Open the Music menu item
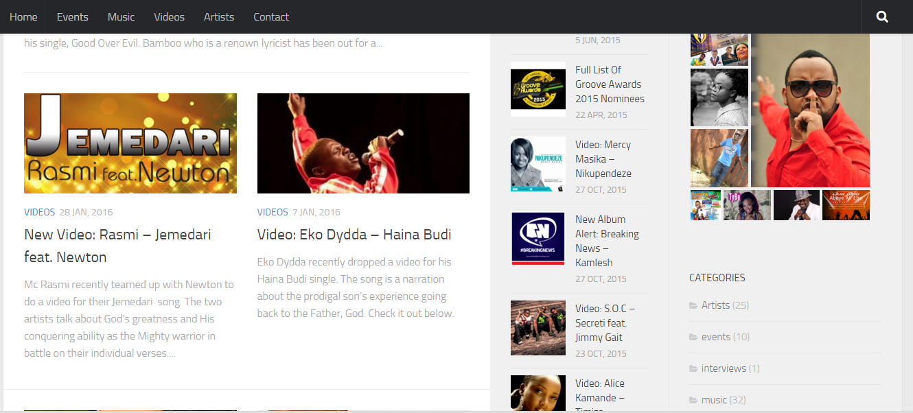The width and height of the screenshot is (913, 413). tap(121, 16)
